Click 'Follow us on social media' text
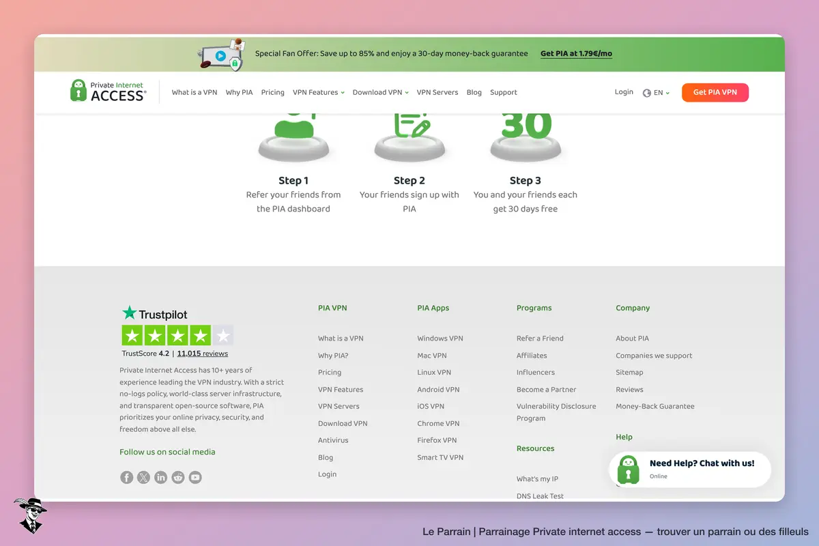Image resolution: width=819 pixels, height=546 pixels. 167,452
